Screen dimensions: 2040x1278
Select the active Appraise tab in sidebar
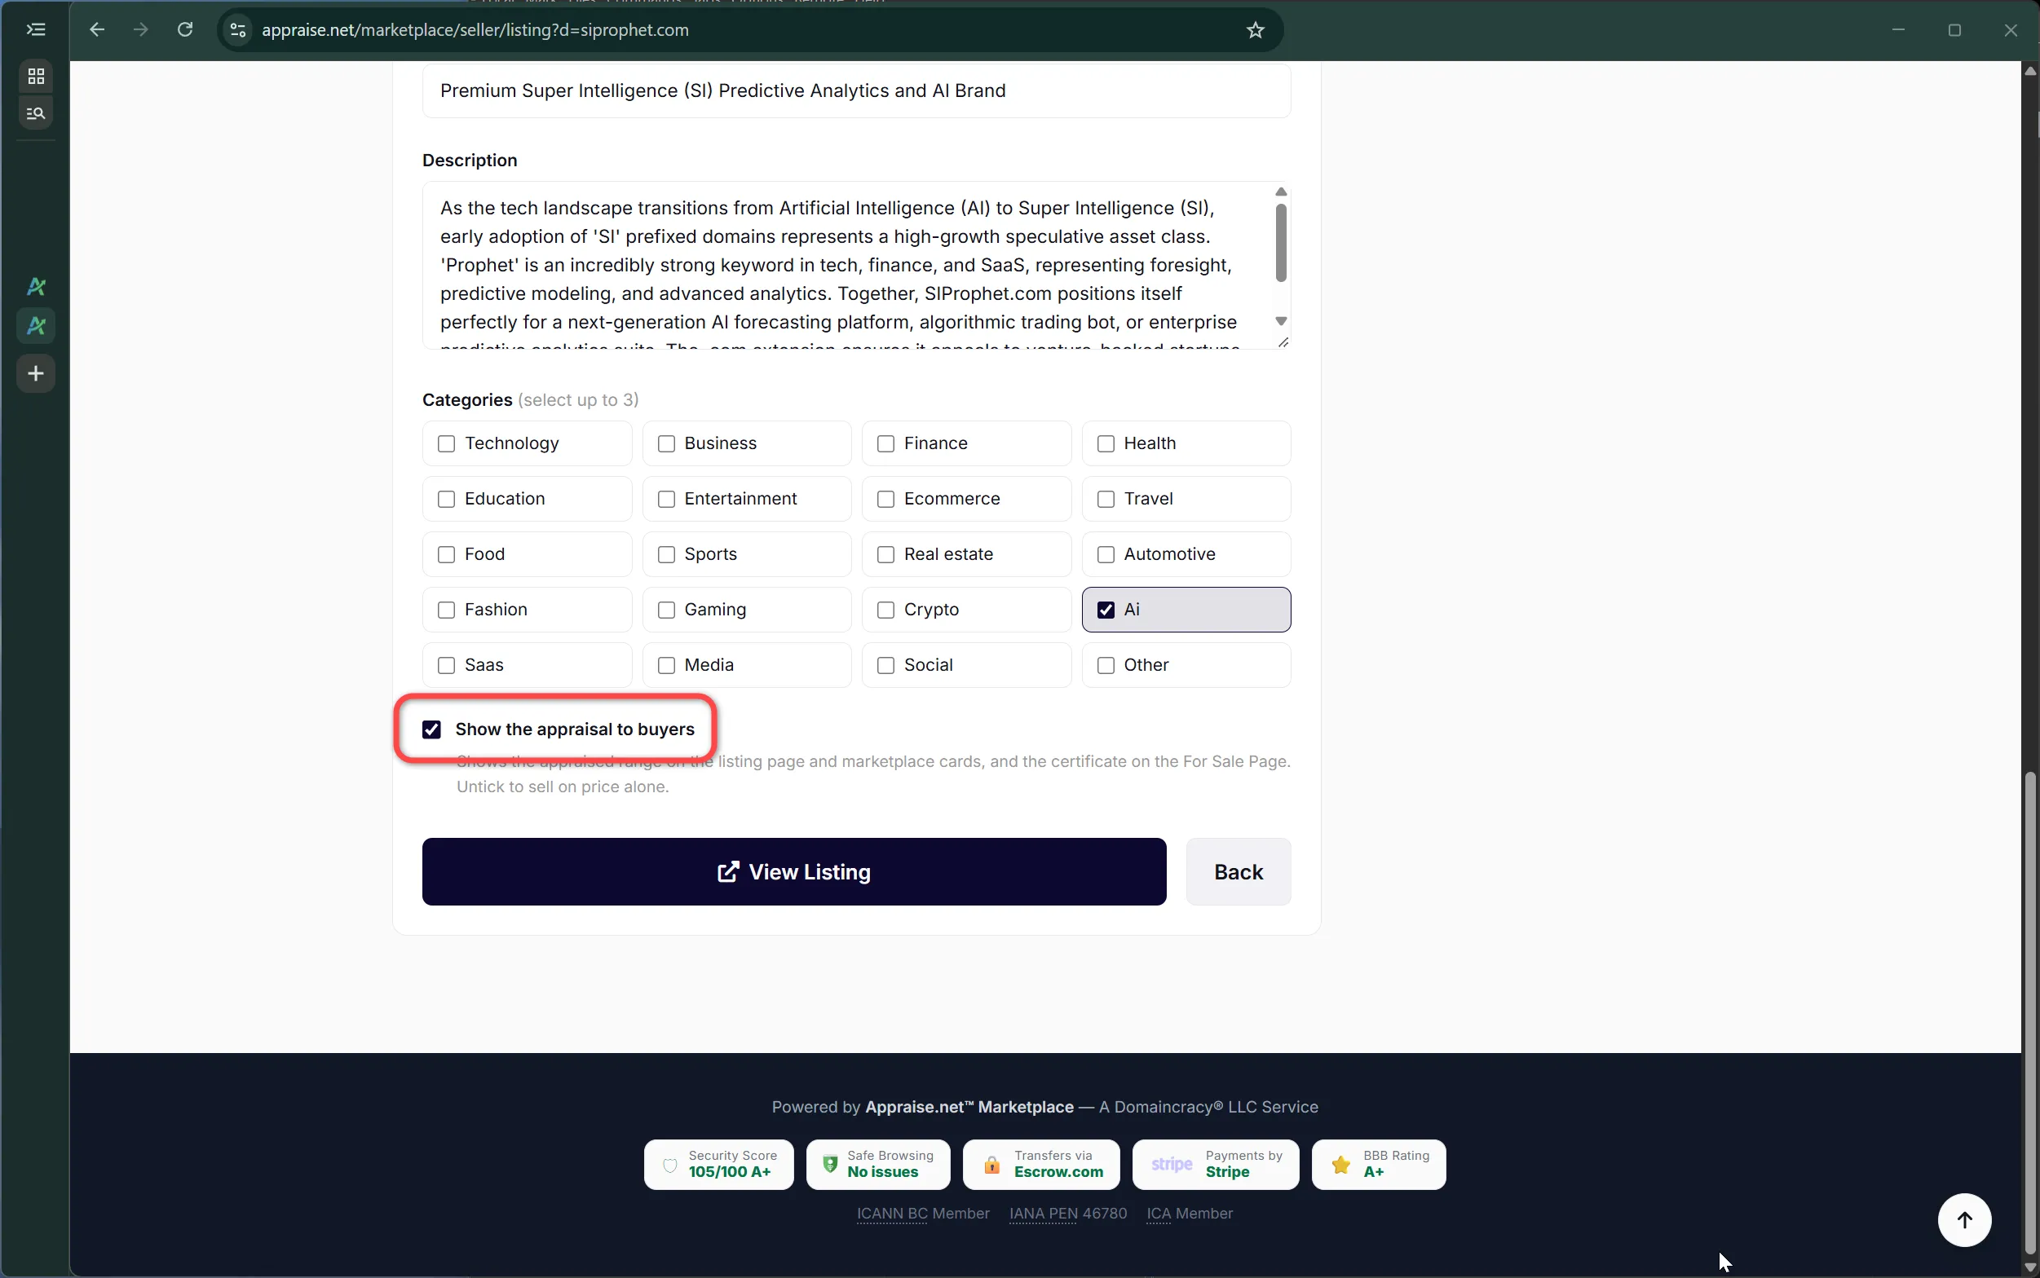click(x=36, y=326)
